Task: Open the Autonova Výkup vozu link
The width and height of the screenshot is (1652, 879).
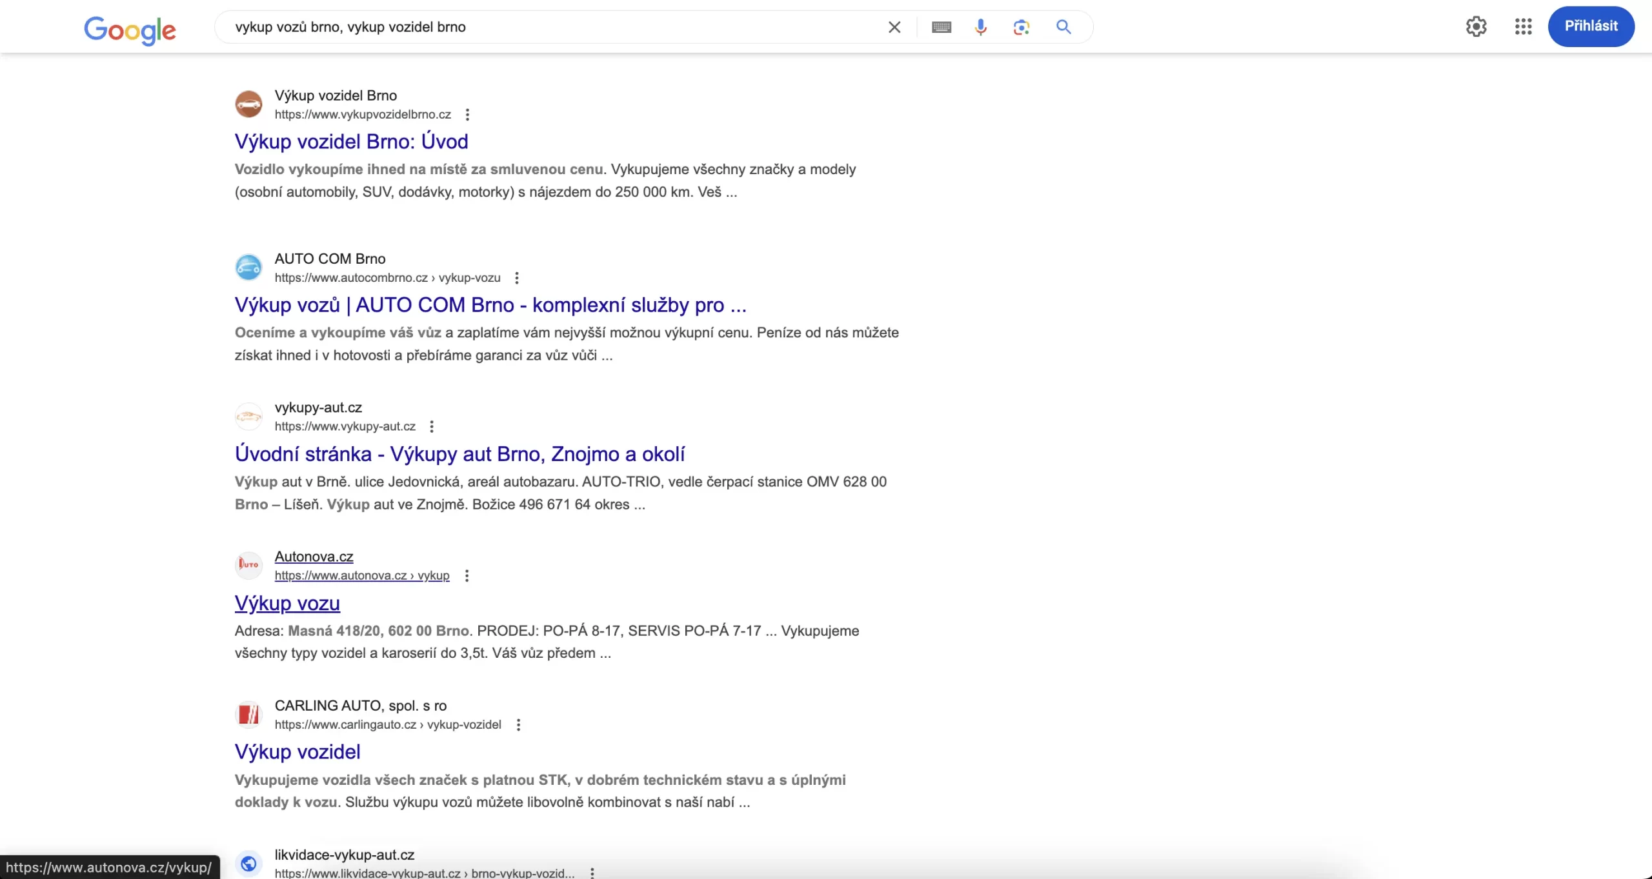Action: tap(287, 603)
